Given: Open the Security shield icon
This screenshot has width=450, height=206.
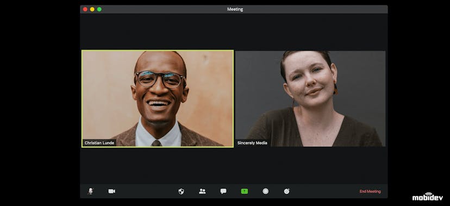Looking at the screenshot, I should tap(181, 191).
